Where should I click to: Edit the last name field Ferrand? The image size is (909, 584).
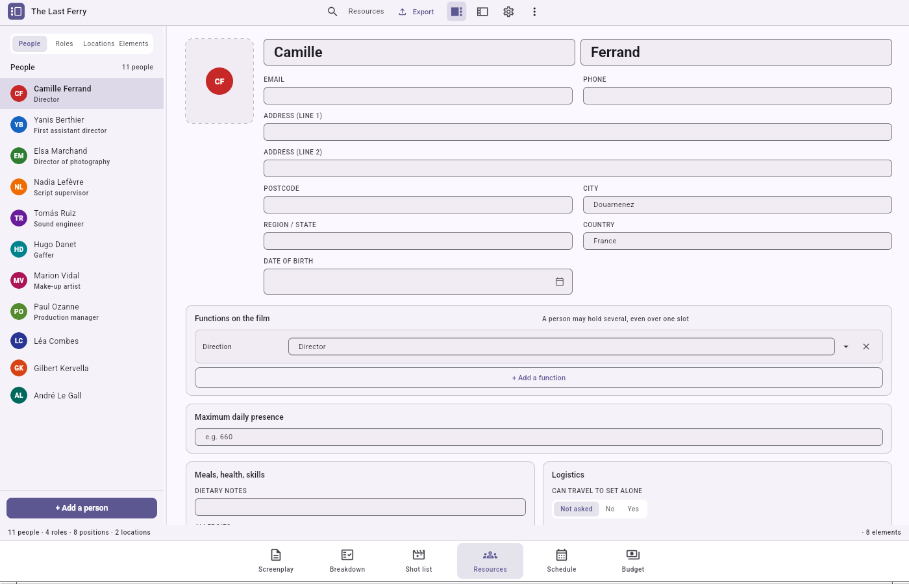(736, 52)
